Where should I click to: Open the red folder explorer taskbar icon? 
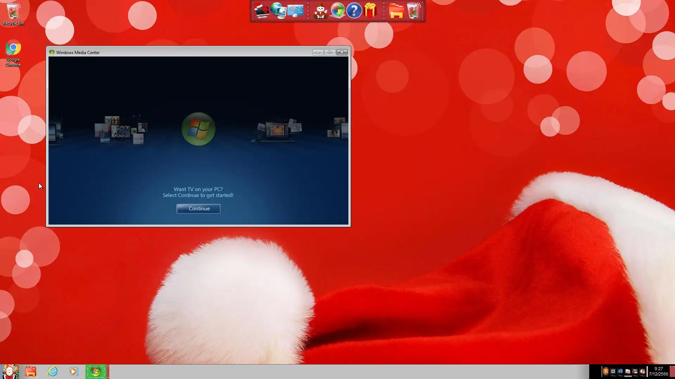click(x=31, y=371)
